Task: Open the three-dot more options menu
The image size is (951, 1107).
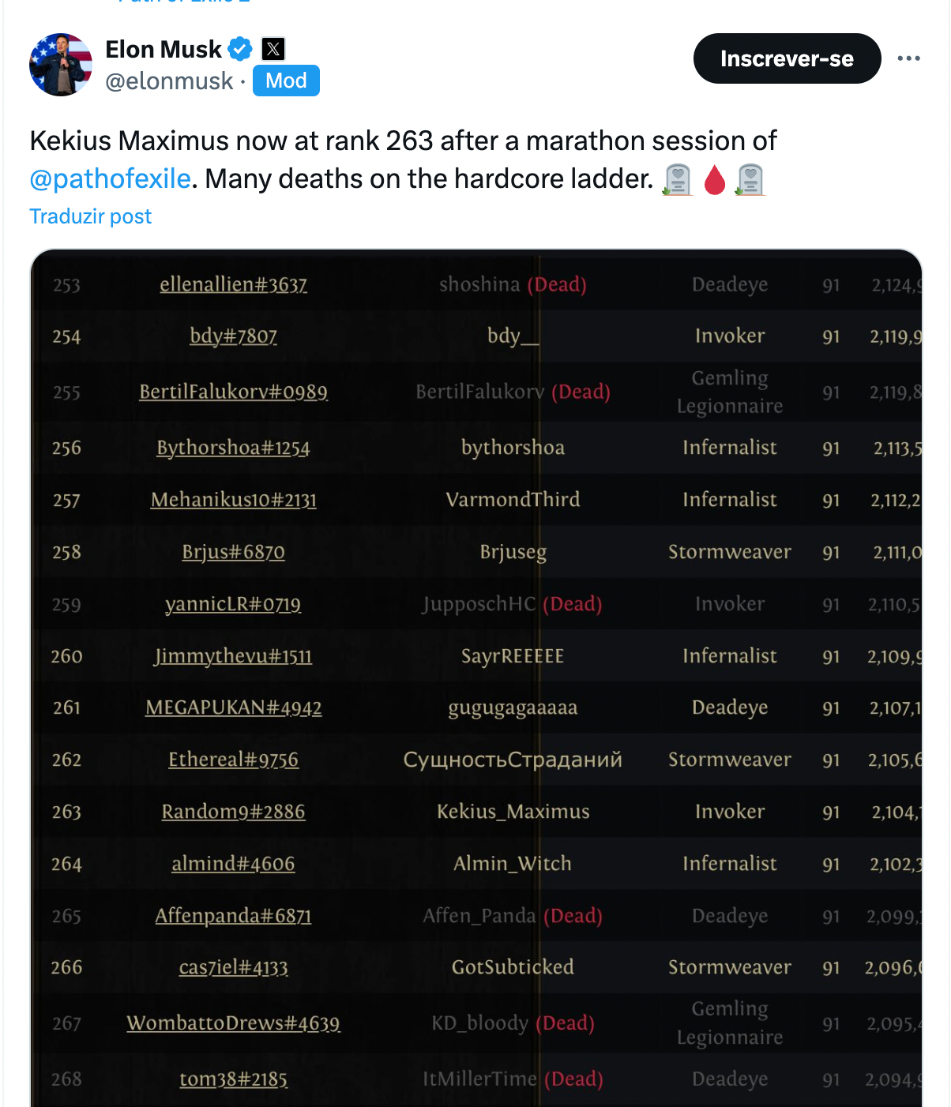Action: coord(908,58)
